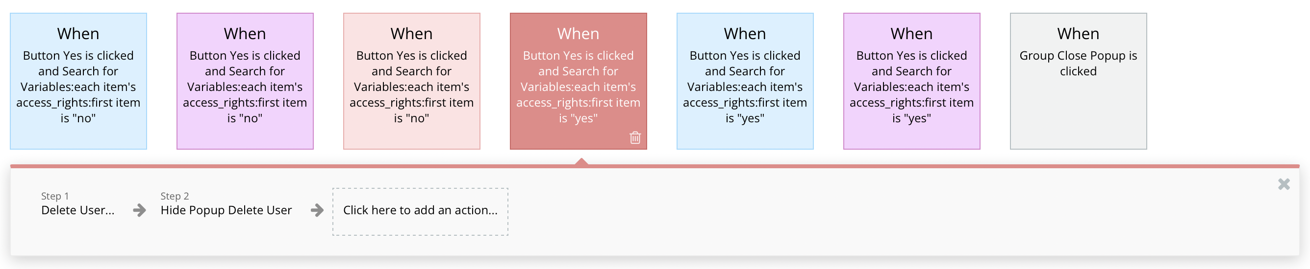Open the Hide Popup Delete User action
The height and width of the screenshot is (269, 1310).
226,210
